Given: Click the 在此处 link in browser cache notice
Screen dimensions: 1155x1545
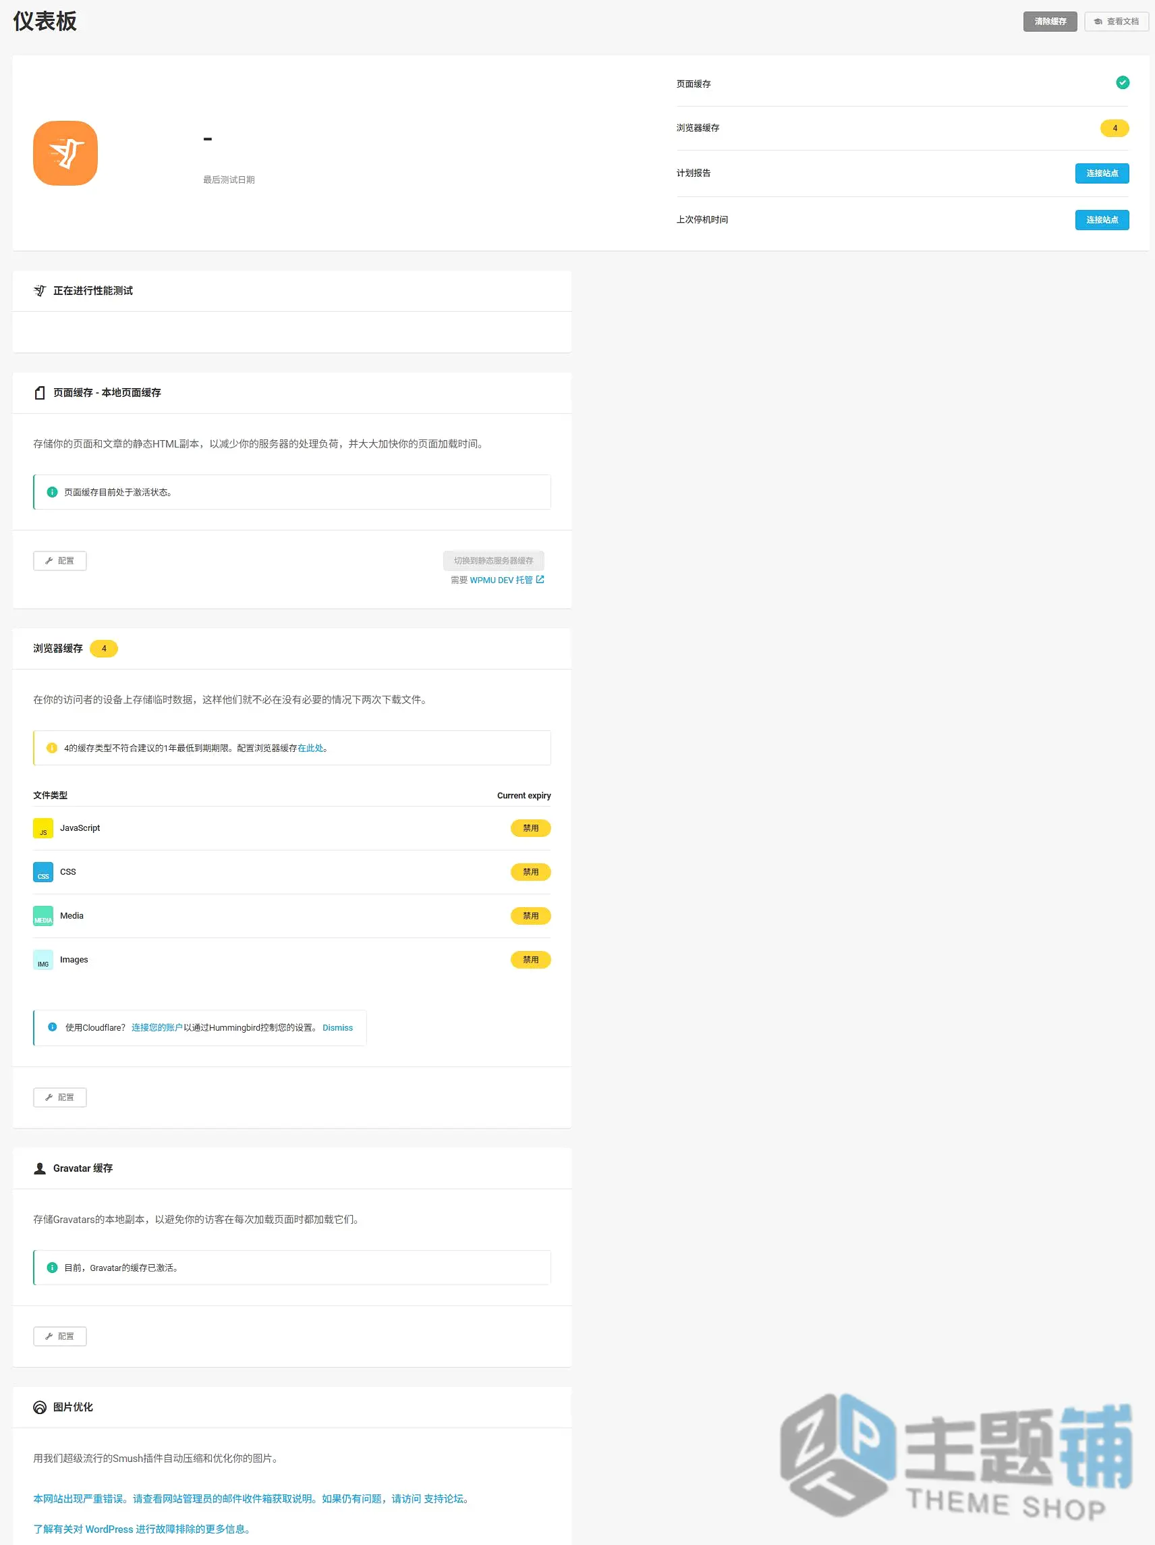Looking at the screenshot, I should click(x=310, y=748).
